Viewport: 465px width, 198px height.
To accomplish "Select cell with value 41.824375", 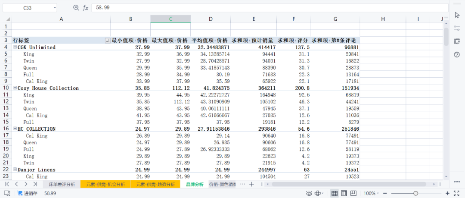I will pos(211,88).
